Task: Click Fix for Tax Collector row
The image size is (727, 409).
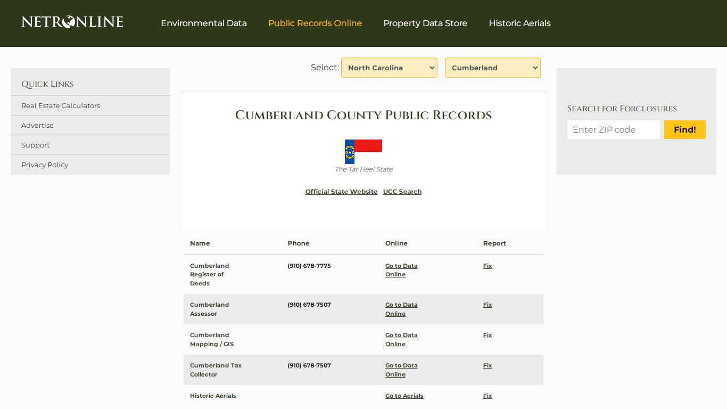Action: [488, 365]
